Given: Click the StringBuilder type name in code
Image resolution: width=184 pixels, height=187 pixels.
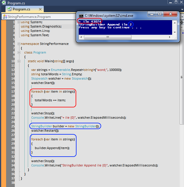Looking at the screenshot, I should pos(42,126).
